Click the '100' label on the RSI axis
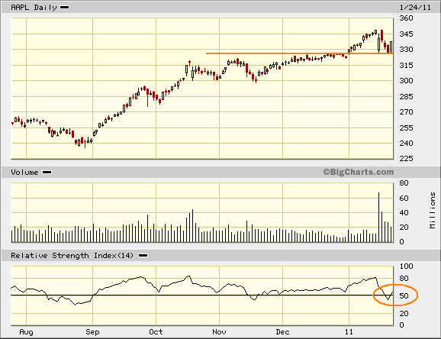The height and width of the screenshot is (339, 441). 406,266
